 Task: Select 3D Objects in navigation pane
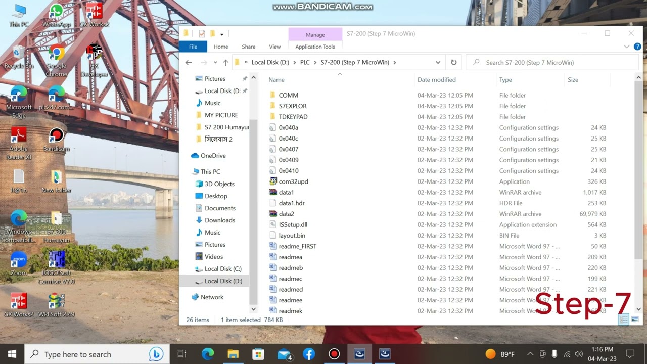[x=219, y=184]
